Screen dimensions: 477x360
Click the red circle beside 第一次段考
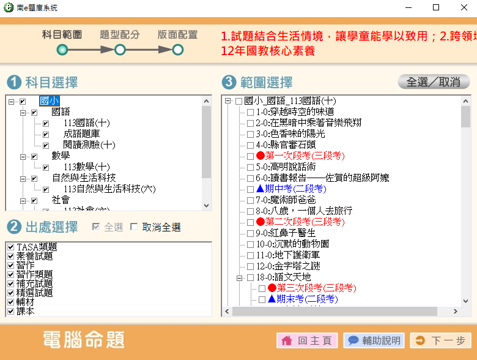(x=260, y=156)
